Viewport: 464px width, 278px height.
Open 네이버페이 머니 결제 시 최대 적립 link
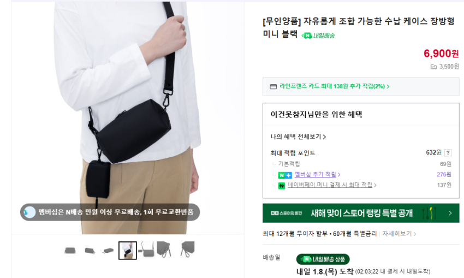click(332, 185)
